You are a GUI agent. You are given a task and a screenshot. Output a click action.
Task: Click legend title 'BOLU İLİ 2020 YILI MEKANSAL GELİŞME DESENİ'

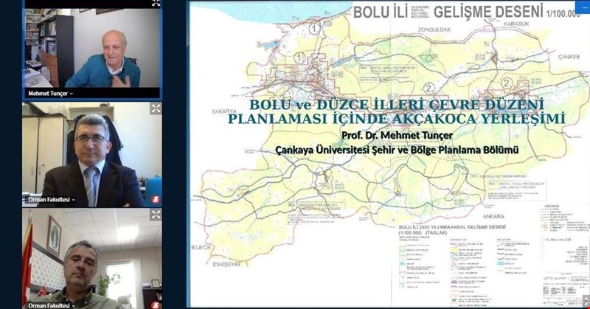point(452,227)
